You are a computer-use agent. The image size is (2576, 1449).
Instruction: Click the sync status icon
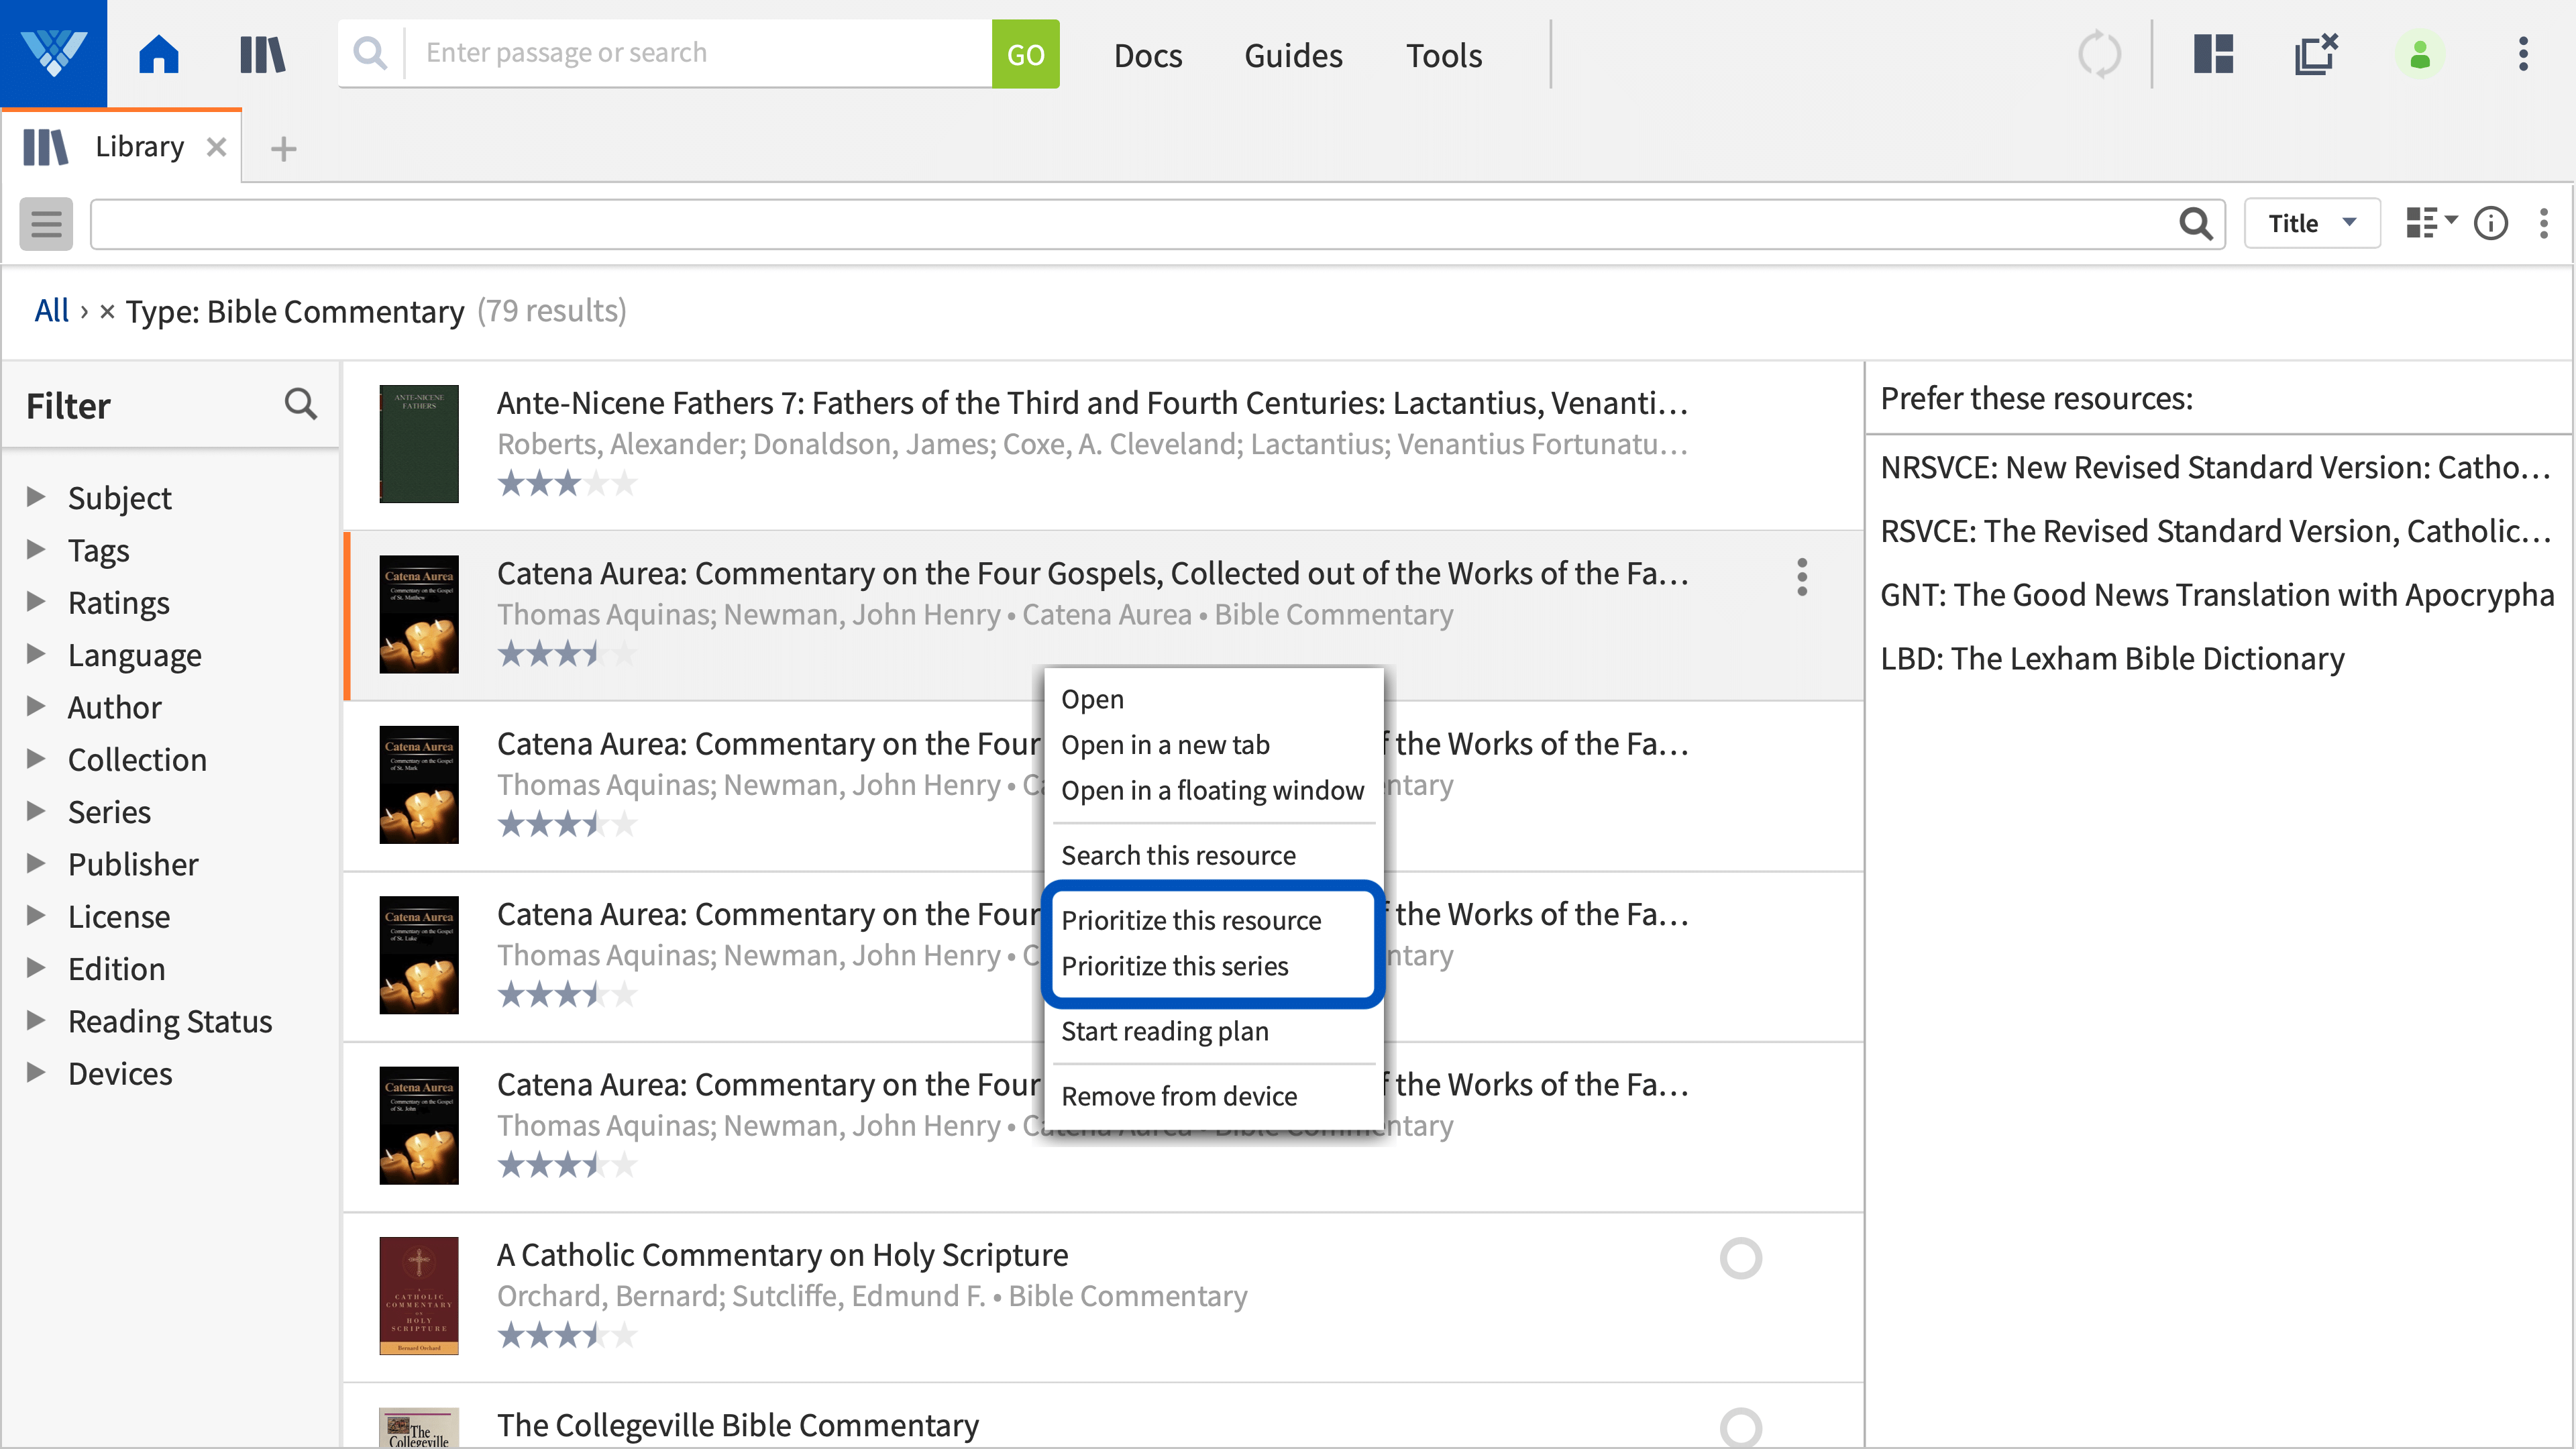click(2099, 54)
